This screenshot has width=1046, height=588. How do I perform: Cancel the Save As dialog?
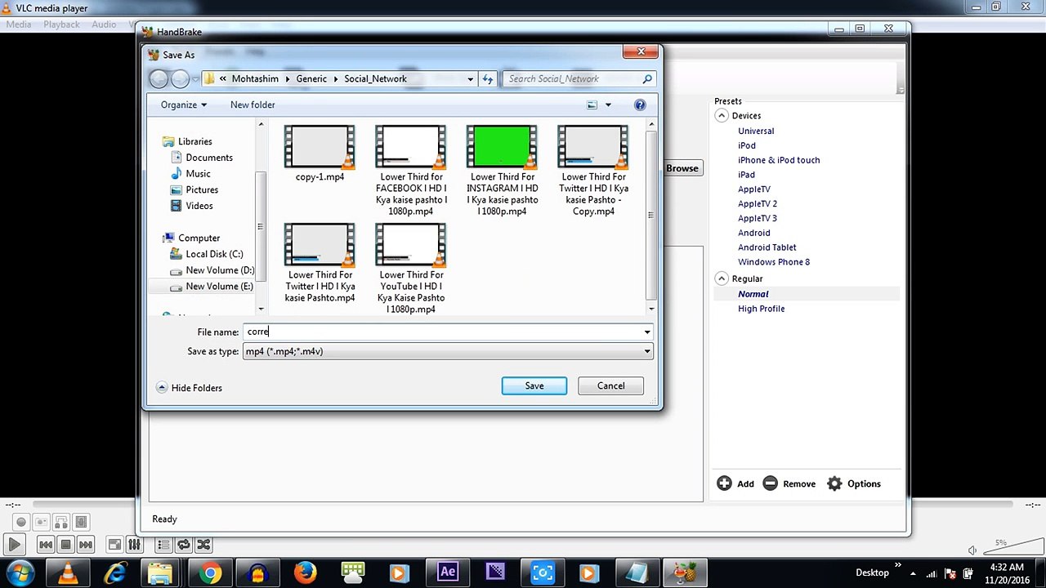pyautogui.click(x=610, y=385)
